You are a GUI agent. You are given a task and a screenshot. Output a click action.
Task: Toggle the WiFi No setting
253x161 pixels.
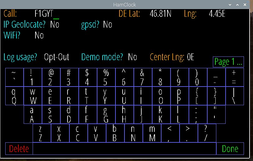39,35
